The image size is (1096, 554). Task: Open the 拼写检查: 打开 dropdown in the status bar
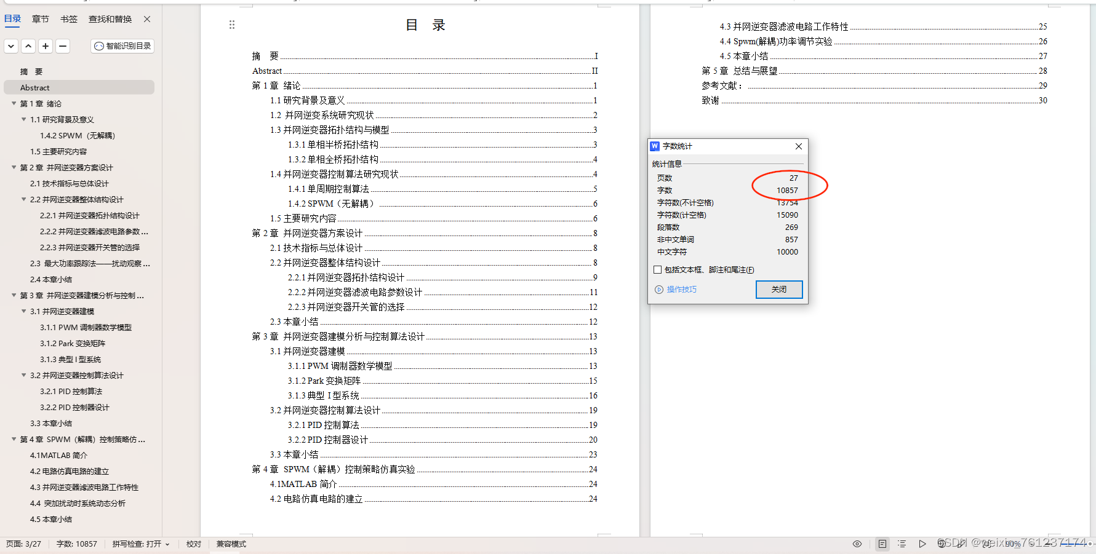pyautogui.click(x=141, y=544)
